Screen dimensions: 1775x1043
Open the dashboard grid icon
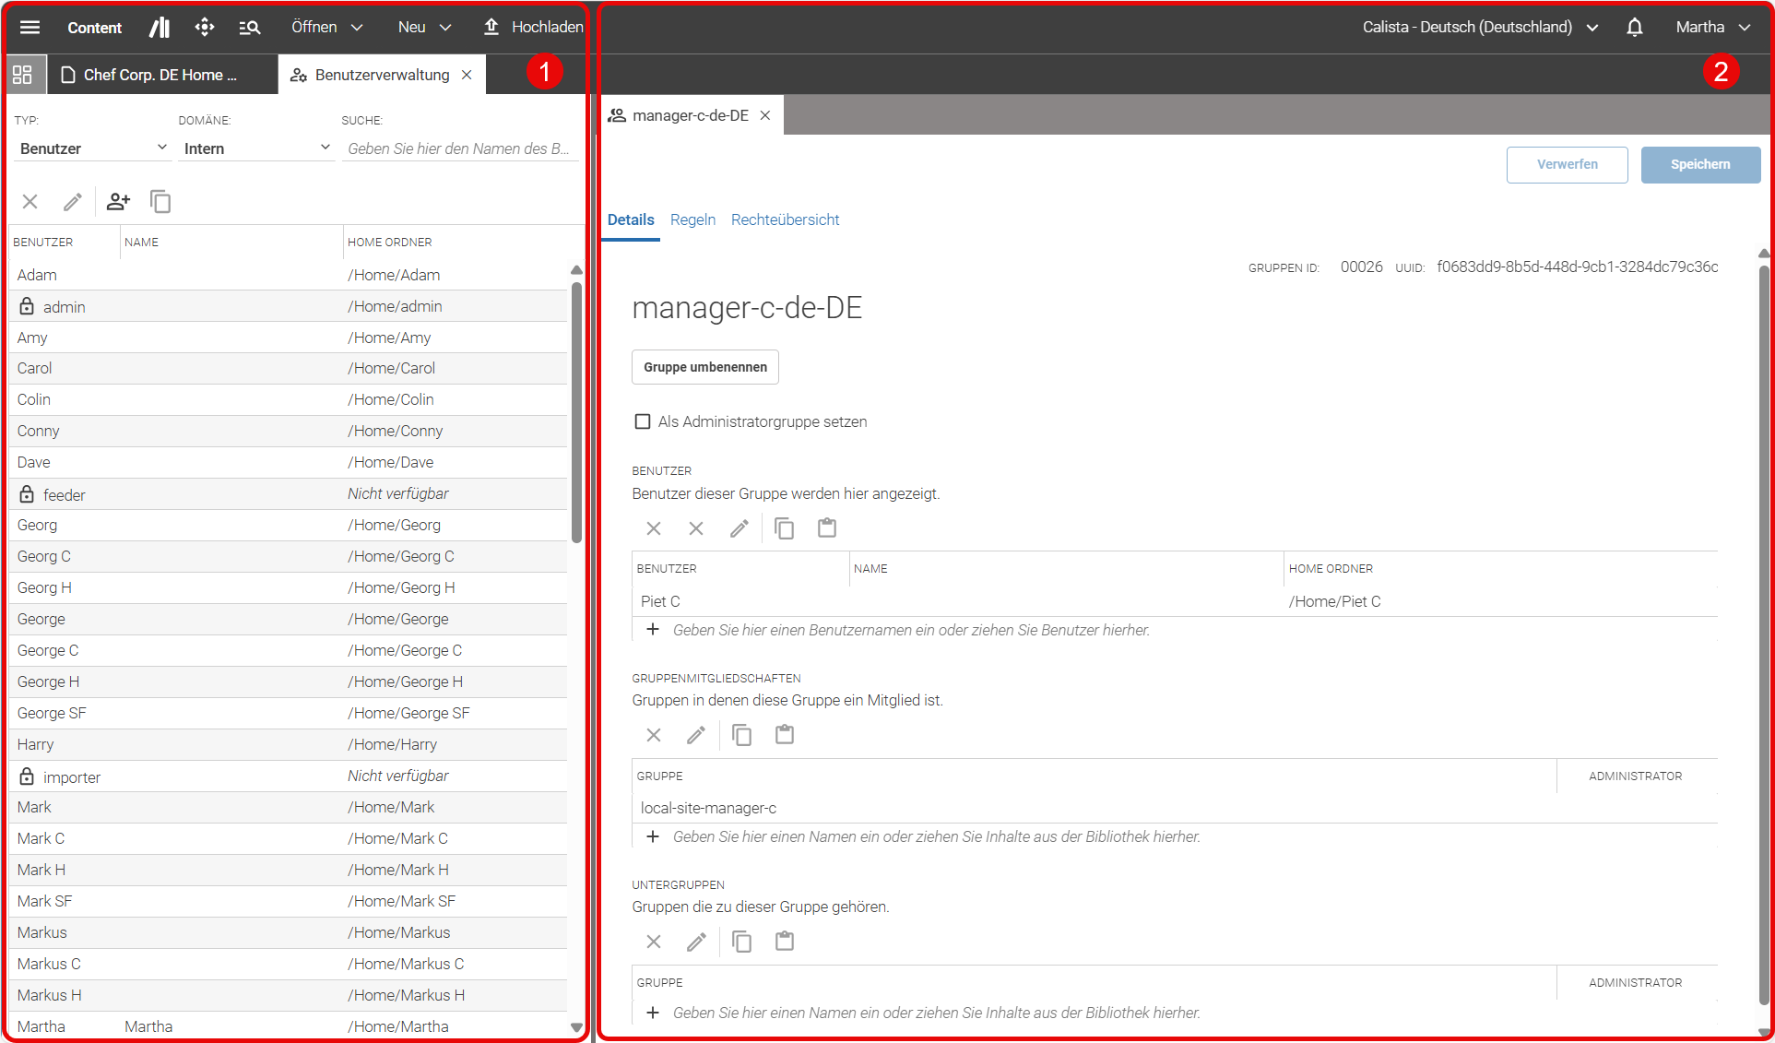tap(23, 75)
